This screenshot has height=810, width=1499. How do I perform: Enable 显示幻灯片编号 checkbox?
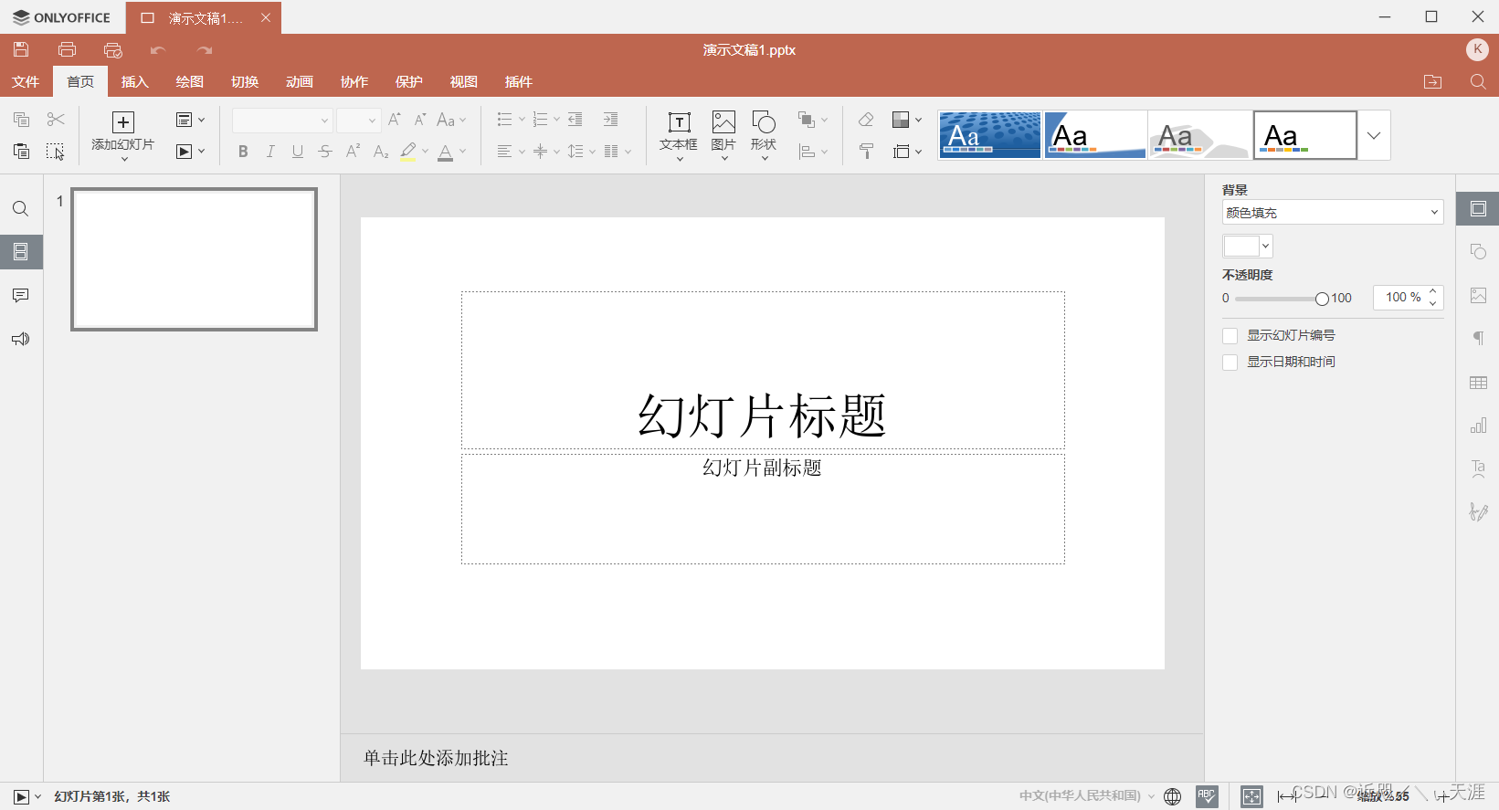point(1230,336)
